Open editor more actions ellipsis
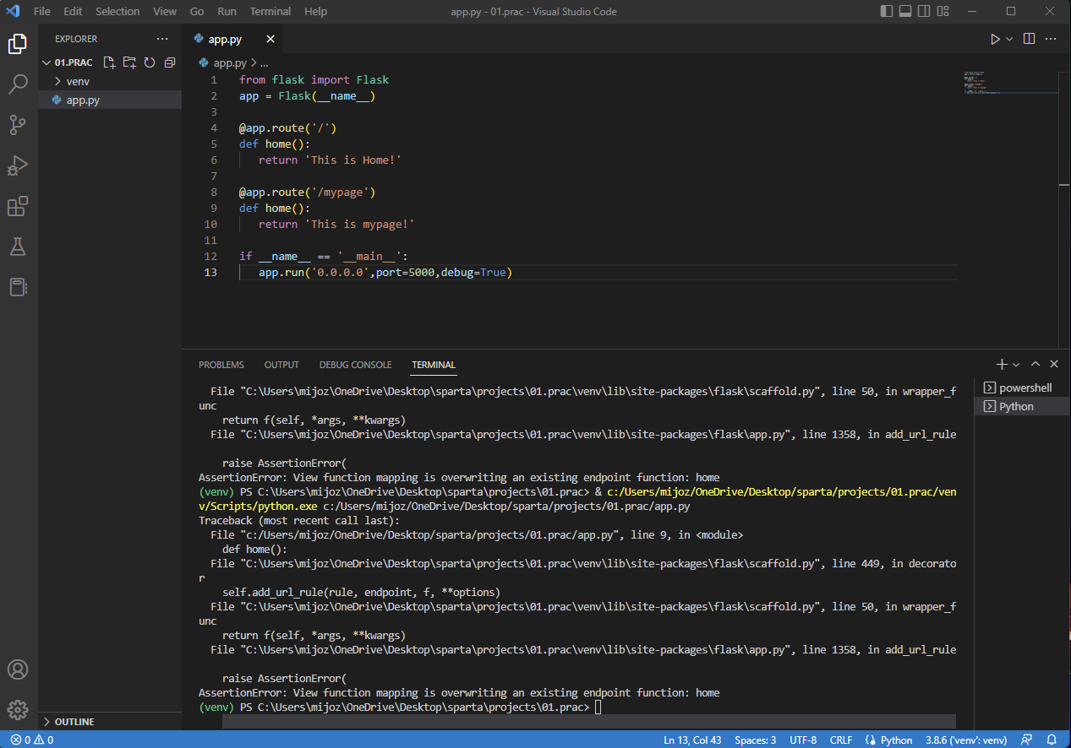Screen dimensions: 1071x748 [1051, 39]
